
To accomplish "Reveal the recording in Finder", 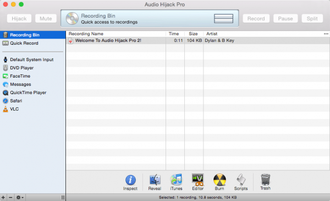I will [x=155, y=182].
